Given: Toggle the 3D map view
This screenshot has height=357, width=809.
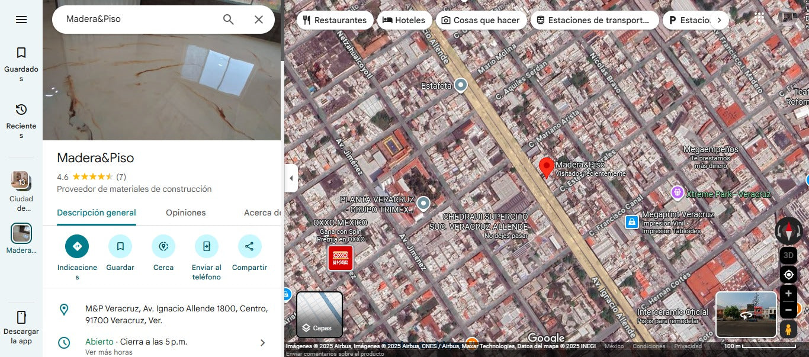Looking at the screenshot, I should point(788,256).
